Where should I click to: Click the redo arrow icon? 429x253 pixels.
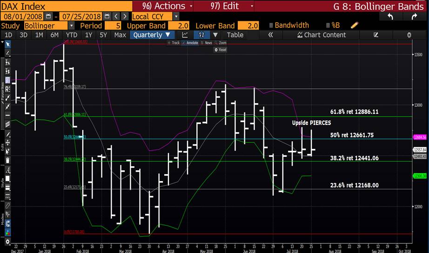coord(414,17)
